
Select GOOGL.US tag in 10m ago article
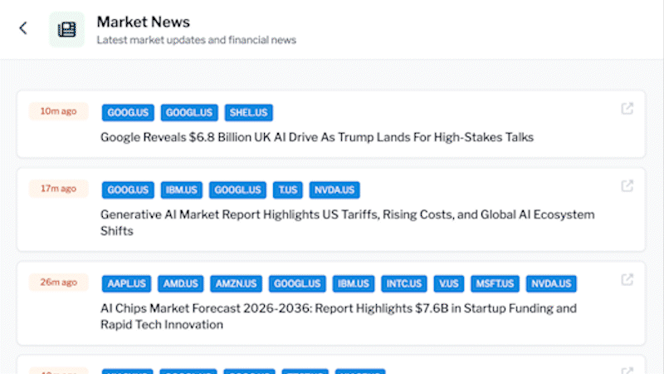(x=189, y=112)
